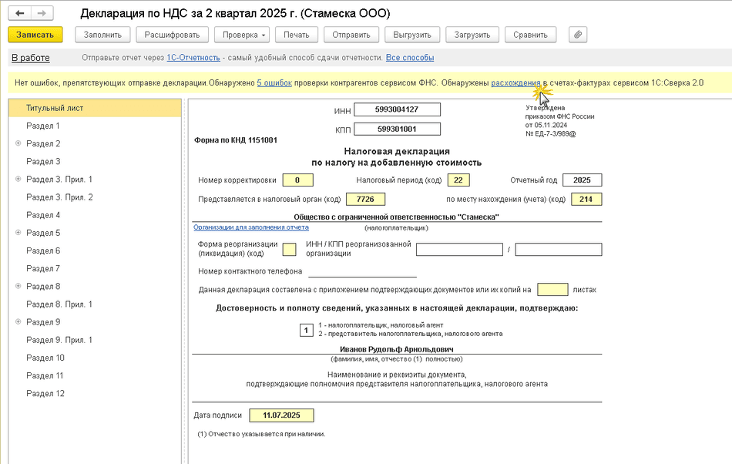Image resolution: width=732 pixels, height=464 pixels.
Task: Expand the Раздел 5 tree node
Action: (18, 233)
